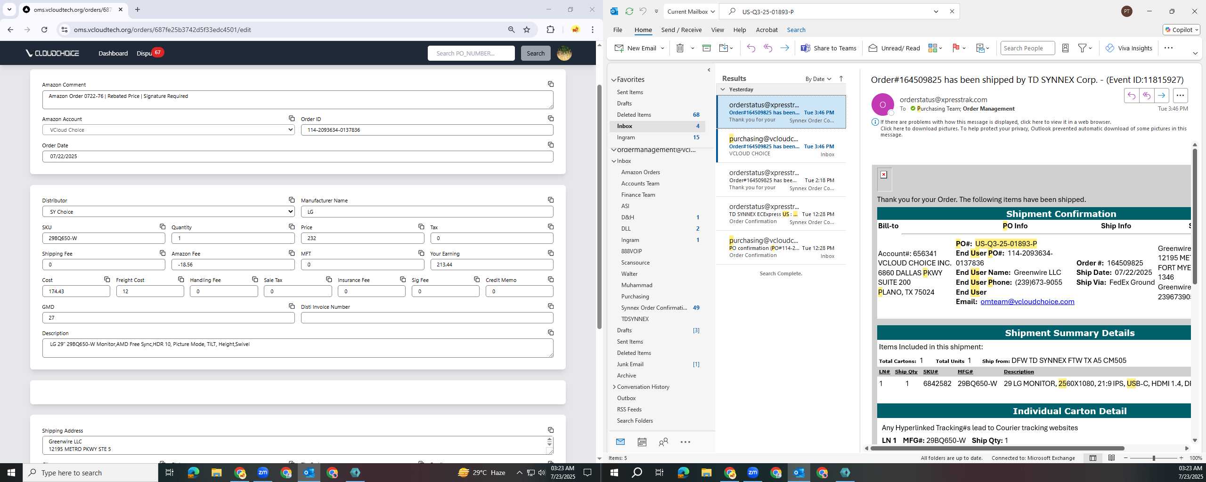The image size is (1206, 482).
Task: Collapse the Yesterday results group
Action: tap(722, 89)
